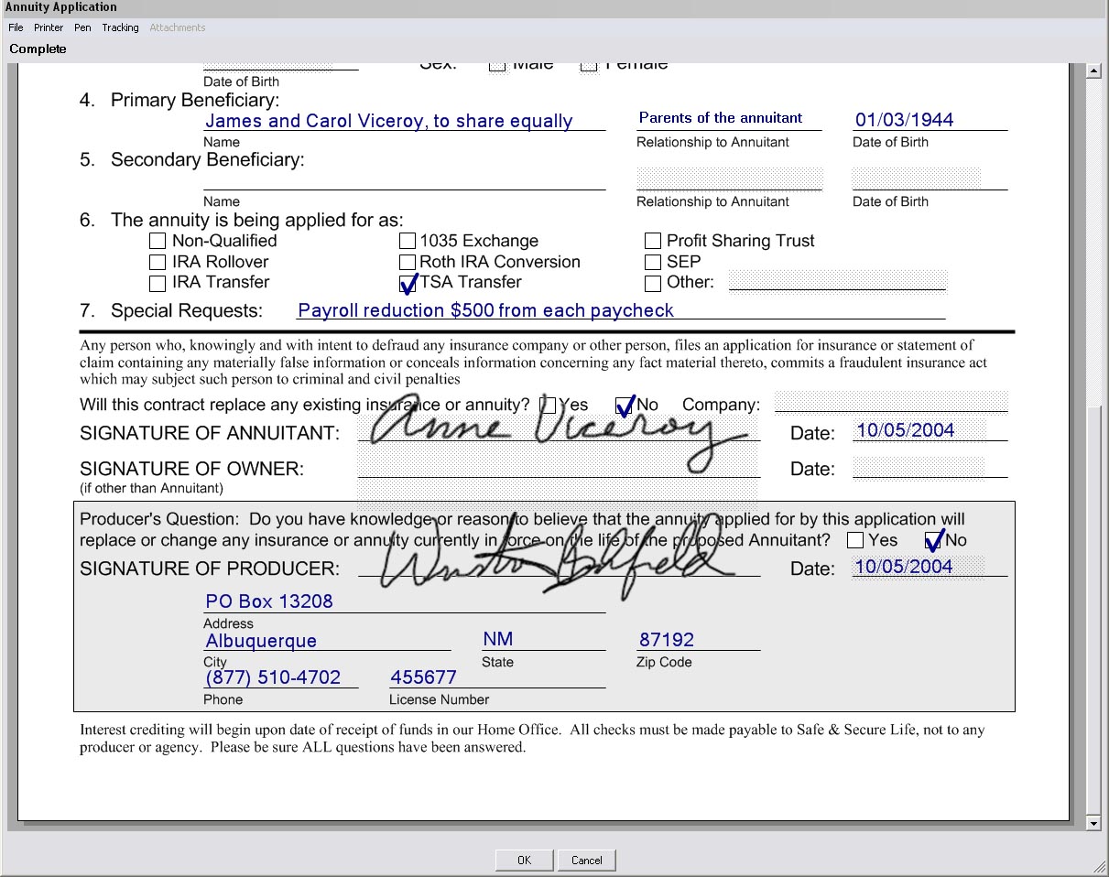Open the File menu
The width and height of the screenshot is (1109, 877).
click(x=16, y=27)
